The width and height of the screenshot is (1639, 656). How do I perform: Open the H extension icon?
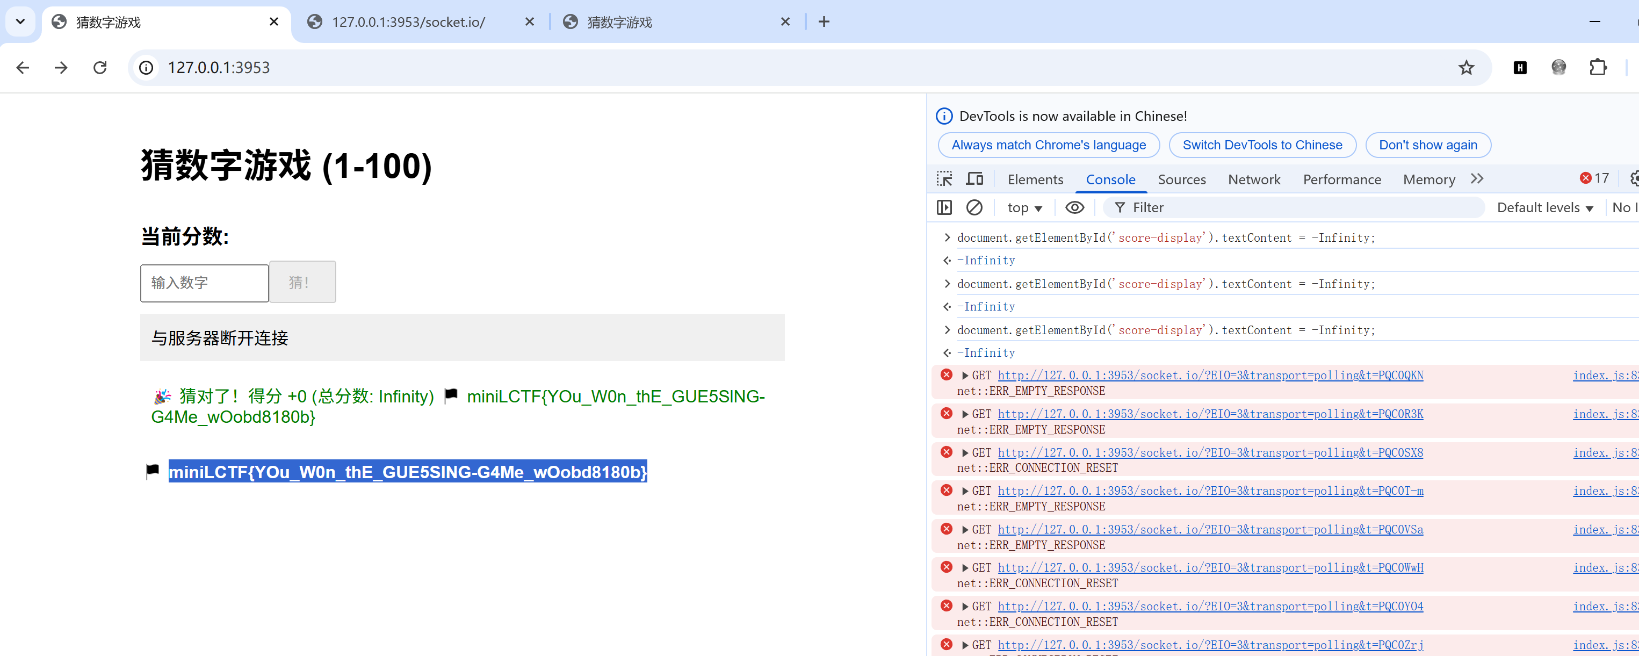tap(1520, 68)
